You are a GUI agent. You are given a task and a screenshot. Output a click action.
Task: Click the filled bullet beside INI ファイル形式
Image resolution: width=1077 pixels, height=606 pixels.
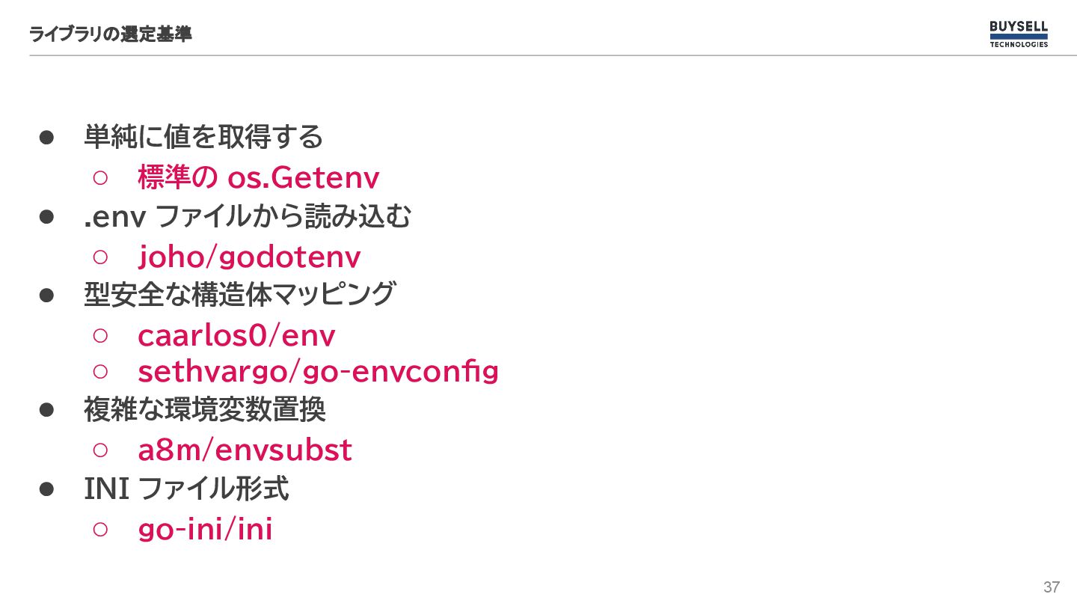(x=47, y=489)
